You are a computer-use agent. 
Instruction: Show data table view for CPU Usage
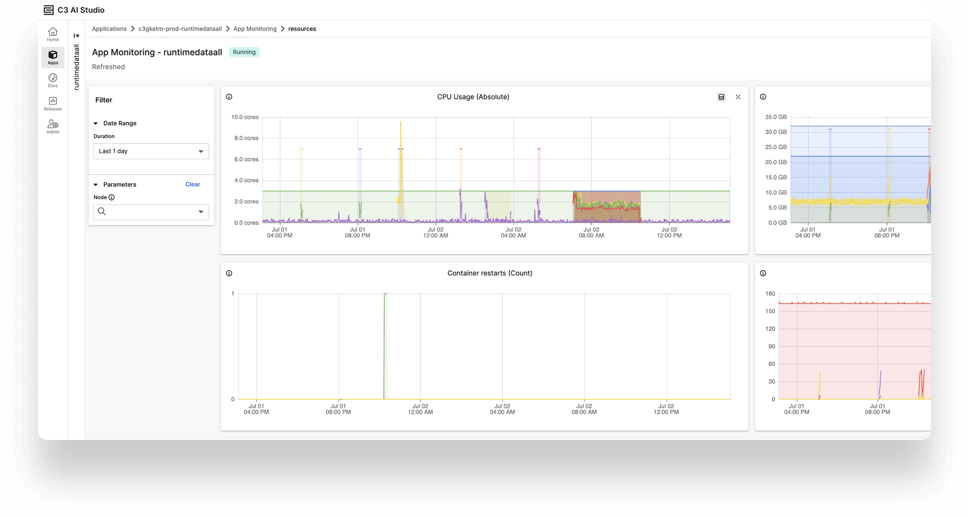(x=722, y=97)
